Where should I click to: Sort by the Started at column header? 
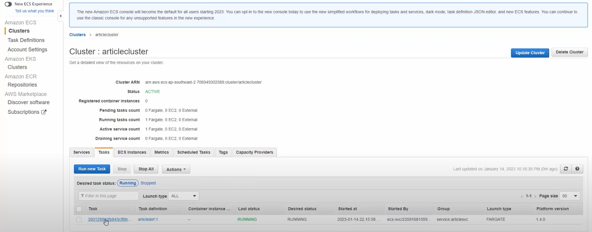pos(347,209)
